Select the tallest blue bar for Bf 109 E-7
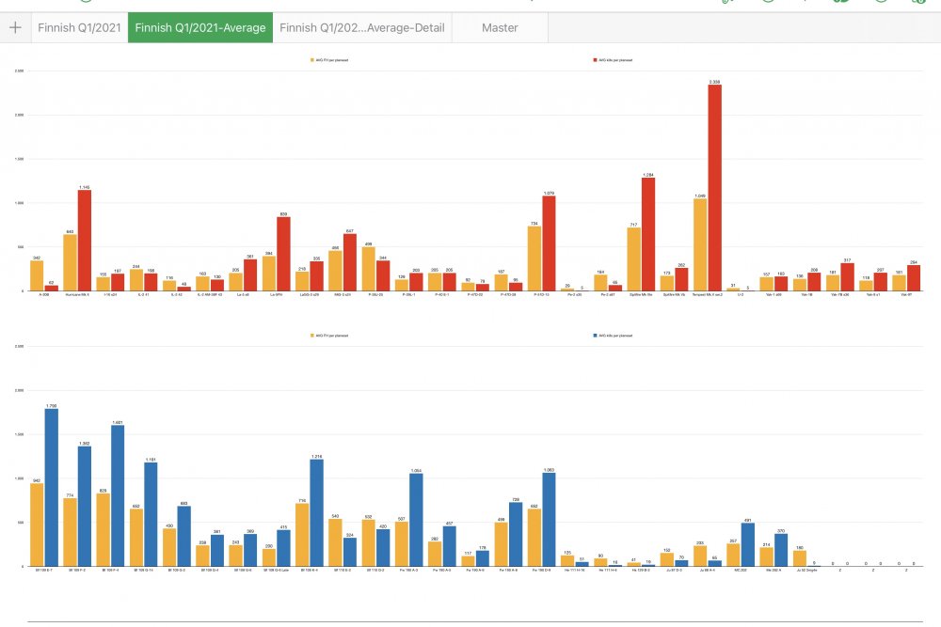Screen dimensions: 941x627 [51, 487]
